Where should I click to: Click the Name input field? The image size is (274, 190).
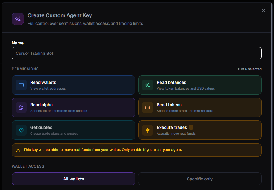pos(136,53)
